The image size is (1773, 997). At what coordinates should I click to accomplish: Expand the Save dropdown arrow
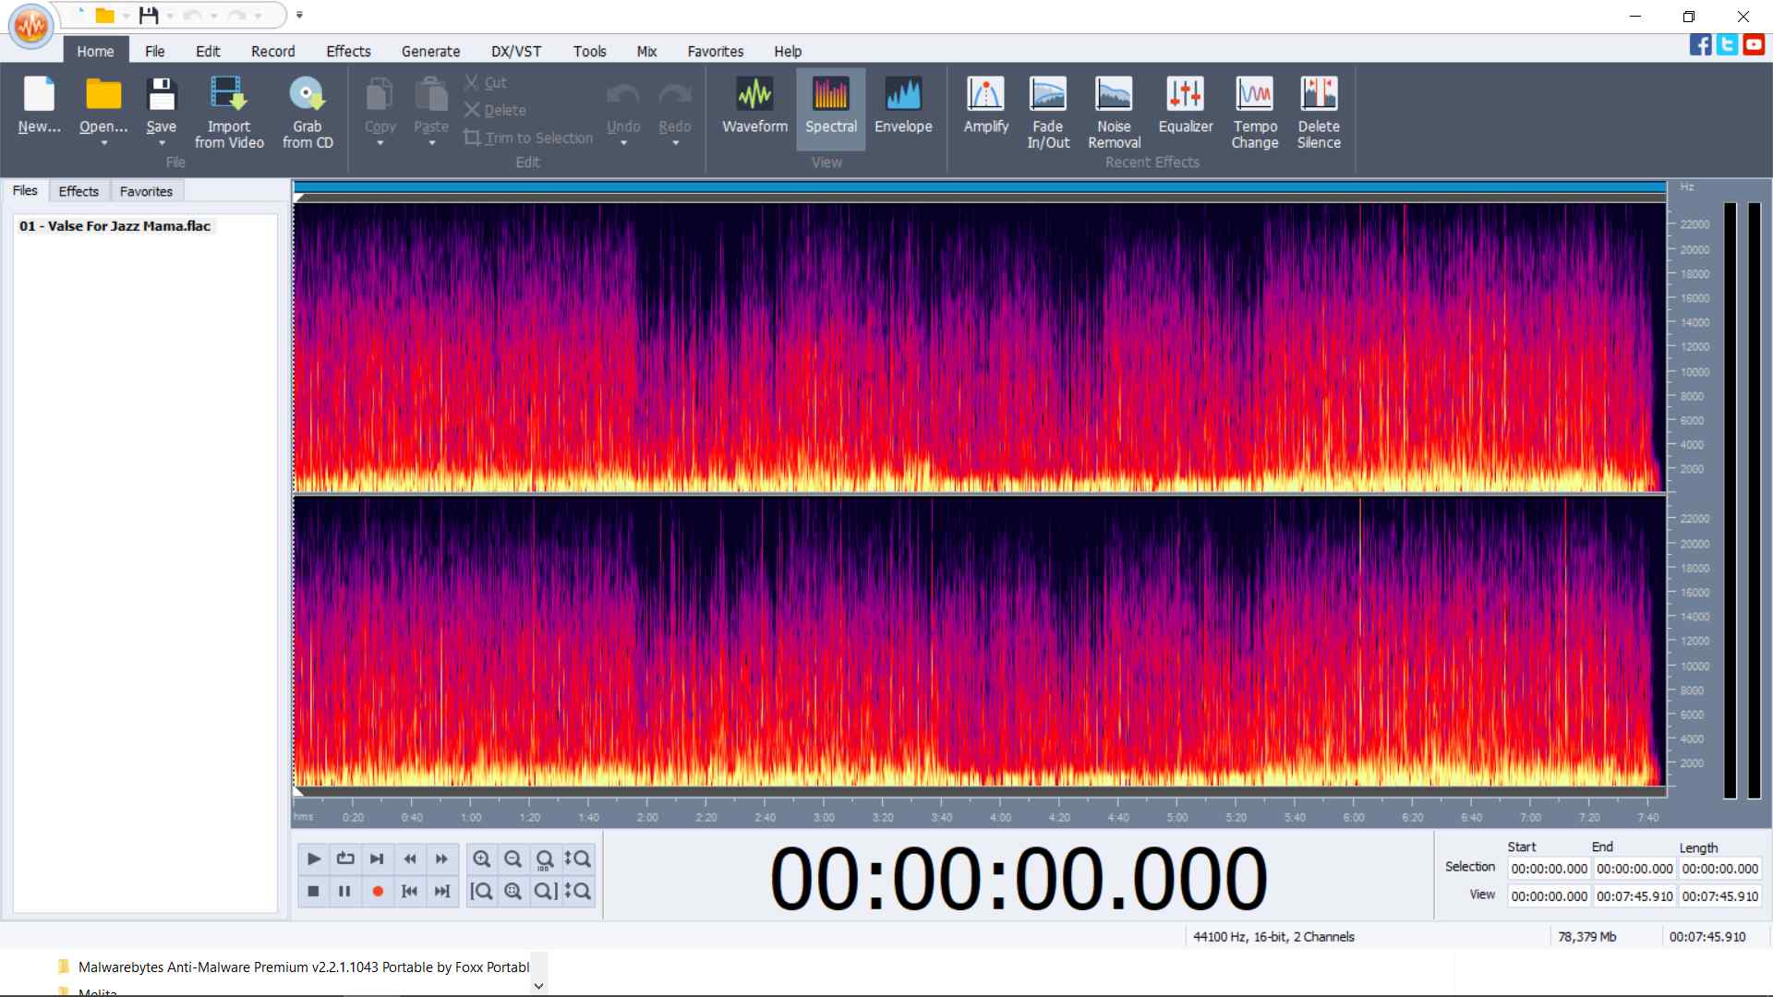pyautogui.click(x=162, y=144)
